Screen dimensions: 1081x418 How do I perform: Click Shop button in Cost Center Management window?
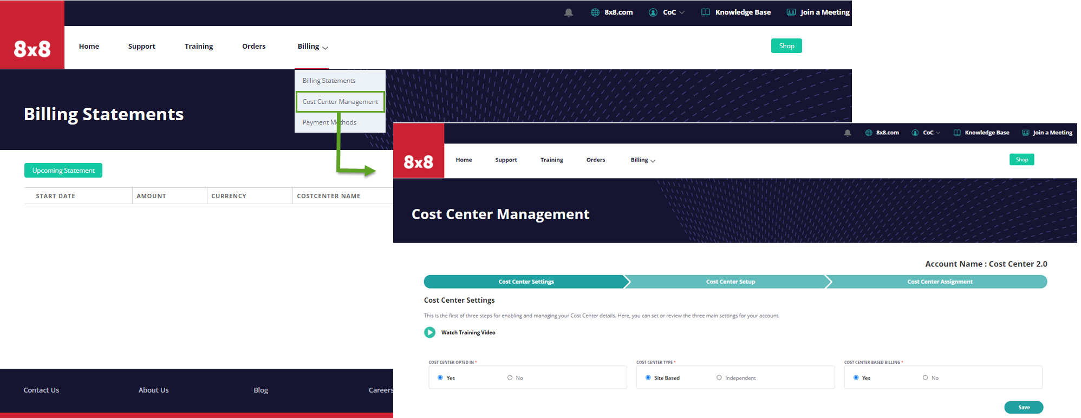[1022, 160]
